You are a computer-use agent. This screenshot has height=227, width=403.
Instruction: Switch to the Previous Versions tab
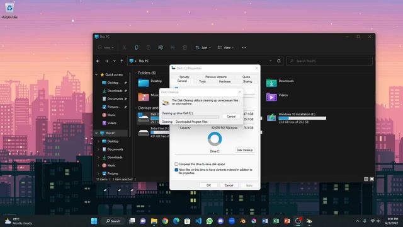216,77
